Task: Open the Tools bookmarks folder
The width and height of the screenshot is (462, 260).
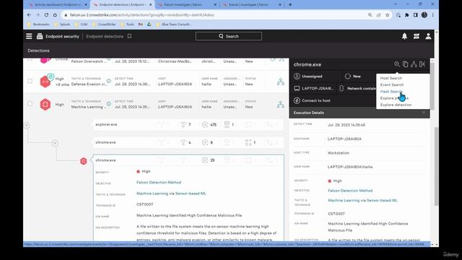Action: pos(128,25)
